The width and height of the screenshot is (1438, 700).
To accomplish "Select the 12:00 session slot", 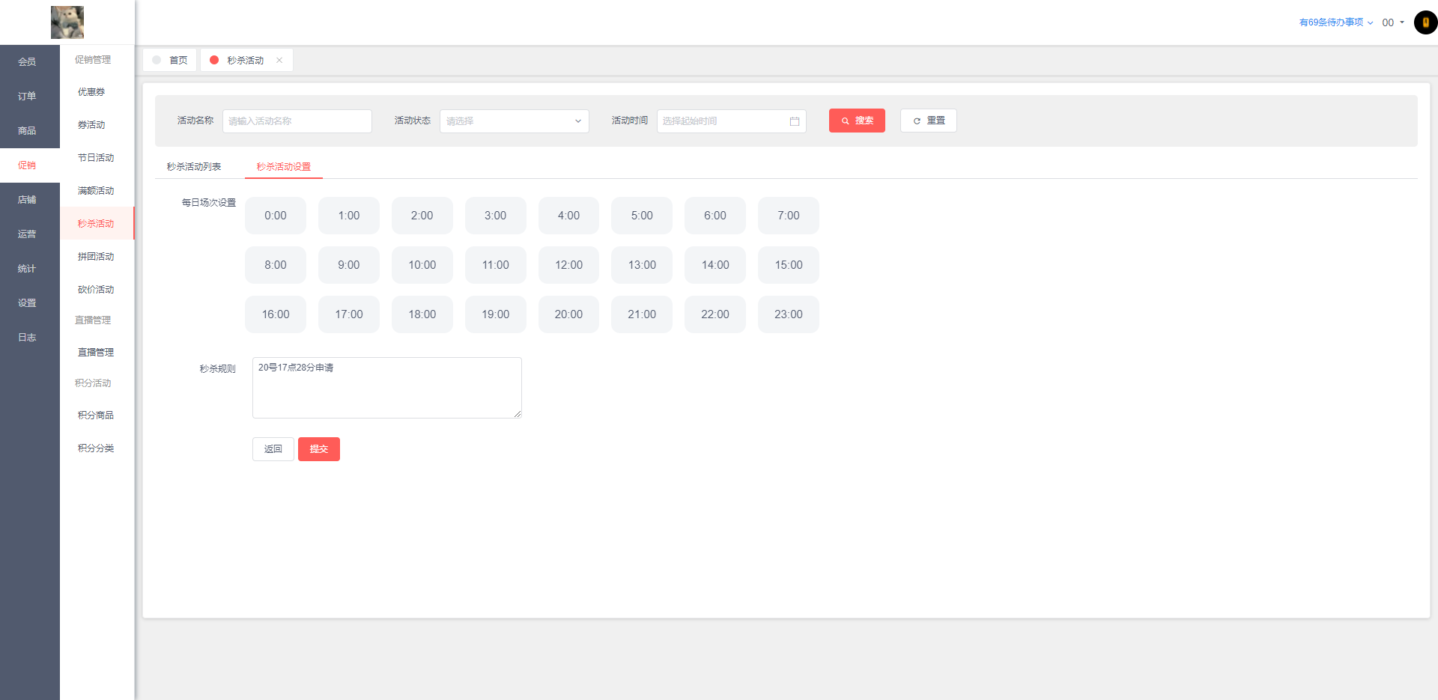I will tap(568, 265).
